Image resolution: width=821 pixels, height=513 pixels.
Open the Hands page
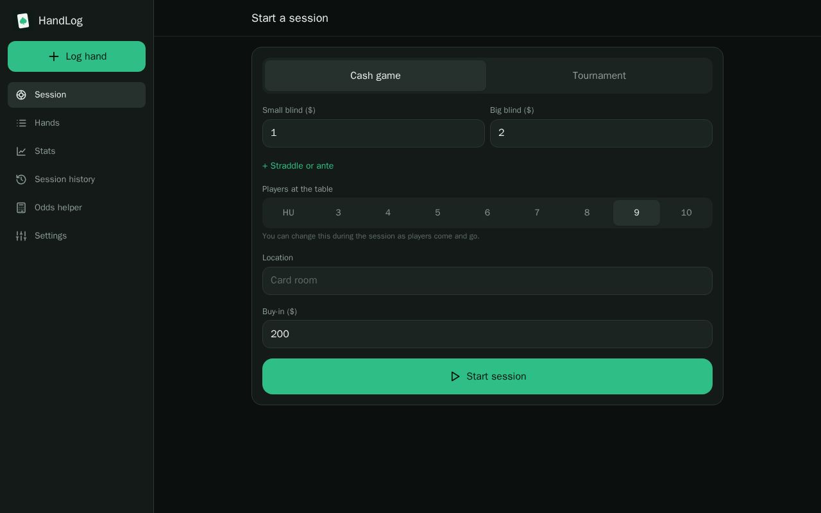(76, 123)
